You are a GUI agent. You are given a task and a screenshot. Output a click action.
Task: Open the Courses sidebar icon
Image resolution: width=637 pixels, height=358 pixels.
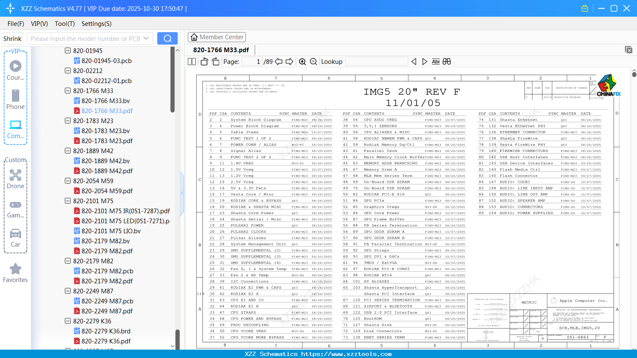coord(15,66)
